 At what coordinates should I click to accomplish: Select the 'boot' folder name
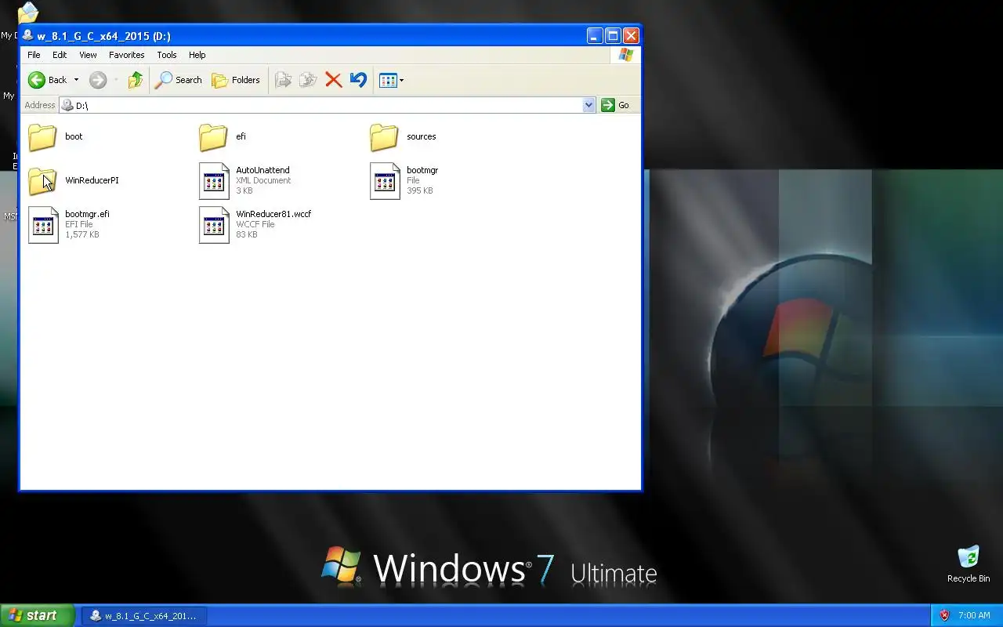click(x=74, y=136)
